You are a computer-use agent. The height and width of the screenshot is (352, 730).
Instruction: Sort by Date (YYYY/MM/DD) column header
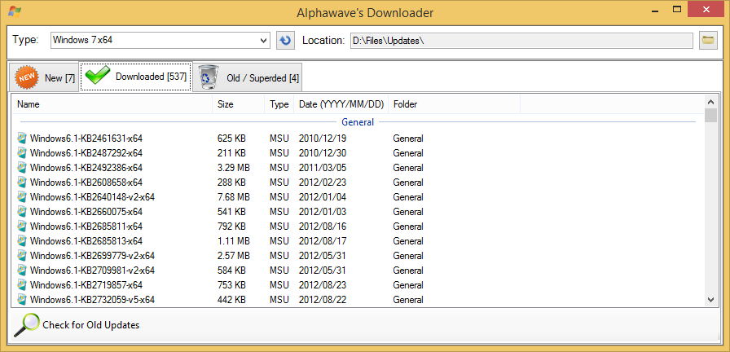point(341,104)
